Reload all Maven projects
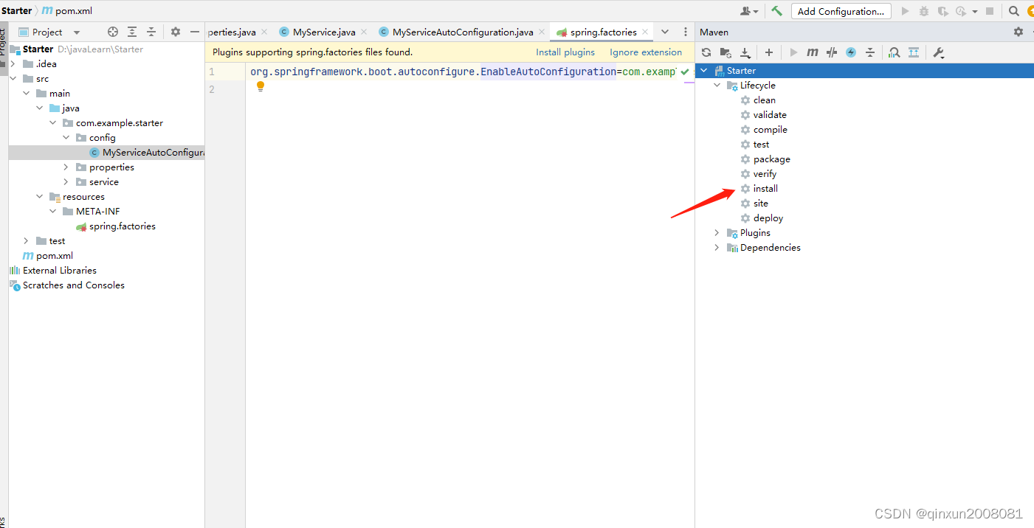Image resolution: width=1034 pixels, height=528 pixels. 706,52
